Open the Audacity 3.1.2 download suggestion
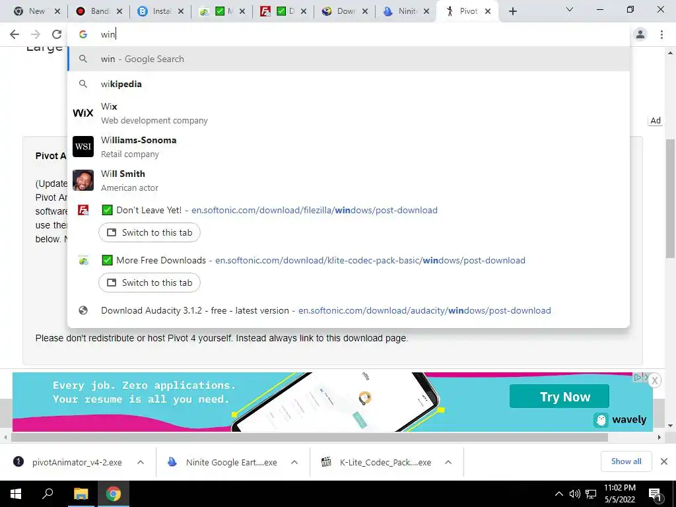The width and height of the screenshot is (676, 507). point(349,310)
